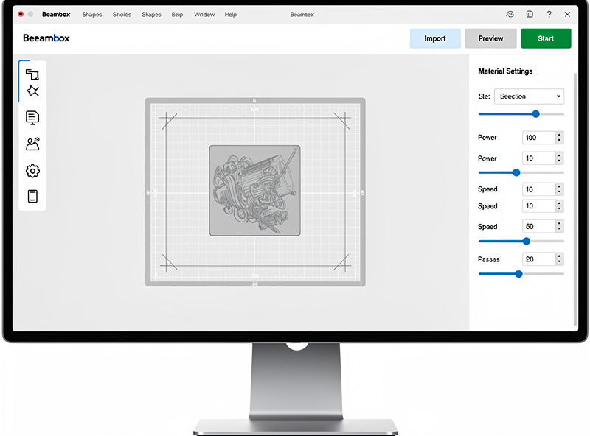This screenshot has width=590, height=436.
Task: Select the engine artwork on the canvas
Action: [x=254, y=191]
